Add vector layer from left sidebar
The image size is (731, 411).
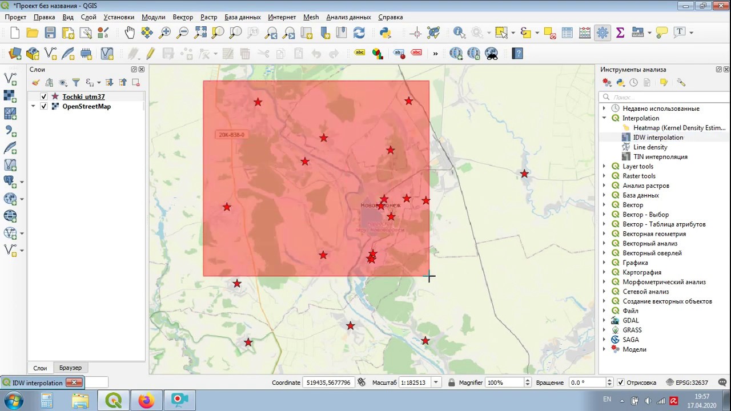[10, 79]
